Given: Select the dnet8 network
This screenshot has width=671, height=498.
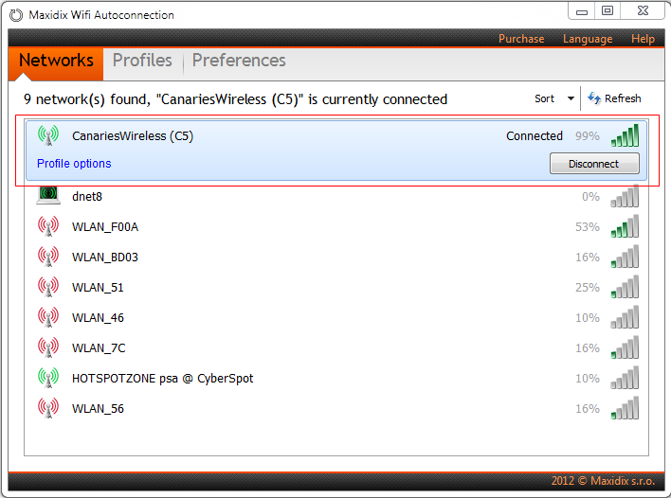Looking at the screenshot, I should pyautogui.click(x=87, y=197).
